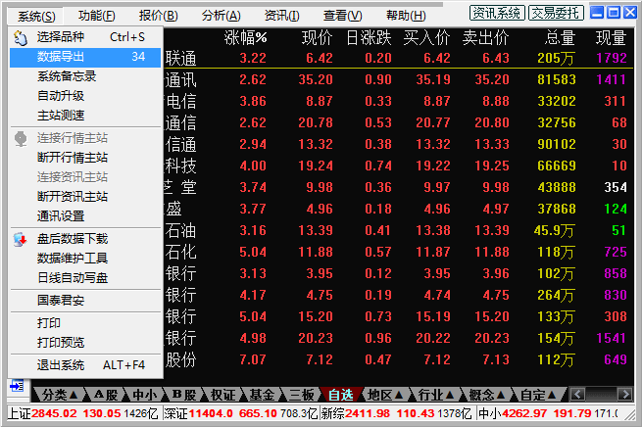The height and width of the screenshot is (427, 642).
Task: Switch to the B股 tab
Action: point(184,395)
